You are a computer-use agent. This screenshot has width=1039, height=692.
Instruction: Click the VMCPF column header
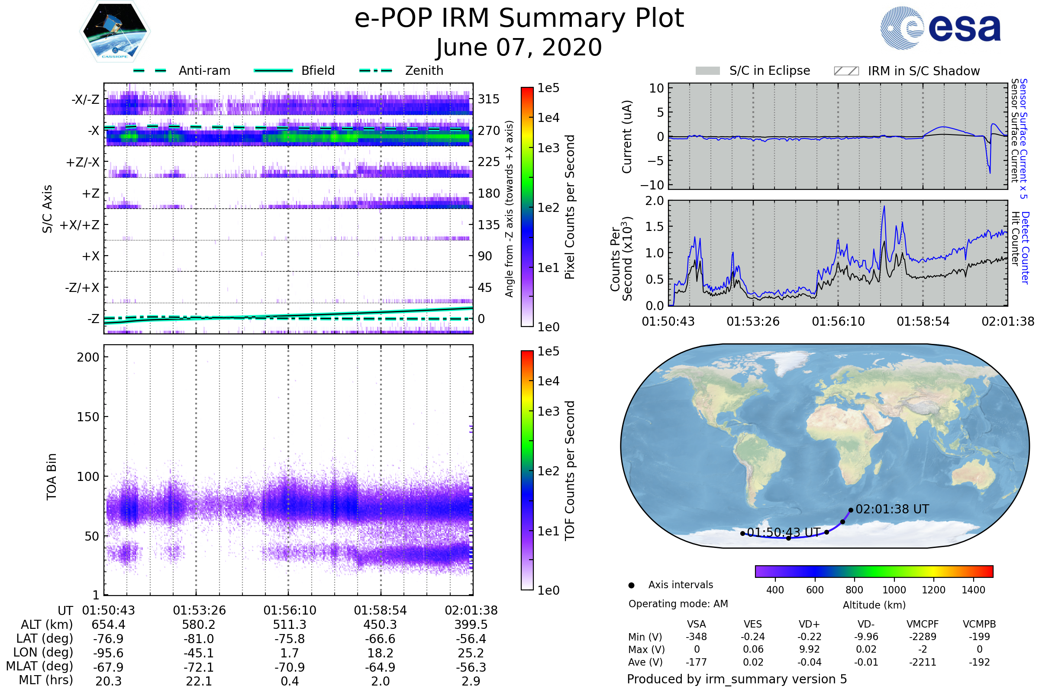(923, 625)
